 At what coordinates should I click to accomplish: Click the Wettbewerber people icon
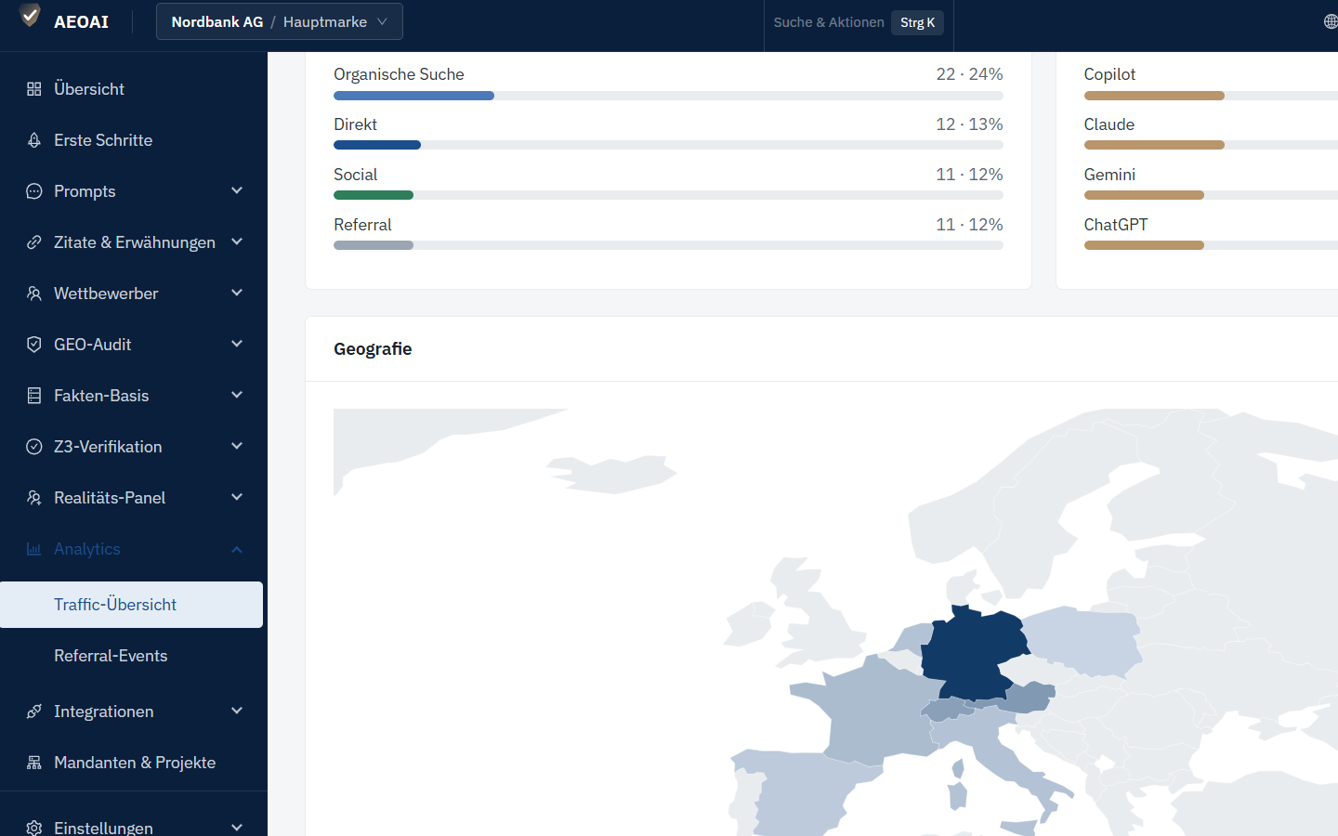pyautogui.click(x=34, y=294)
